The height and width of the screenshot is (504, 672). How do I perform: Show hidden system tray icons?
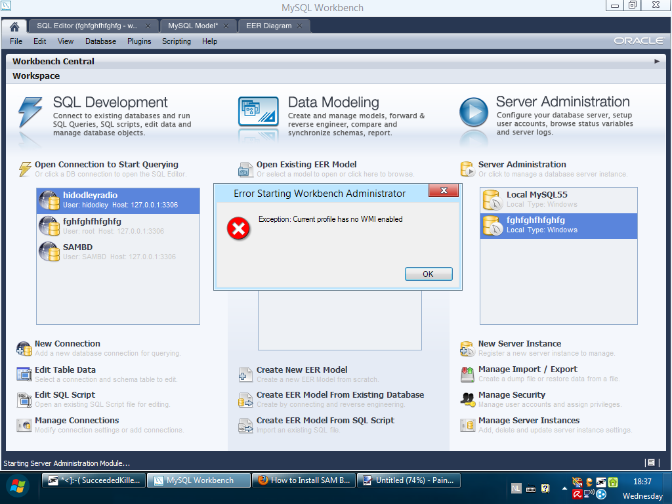[564, 488]
